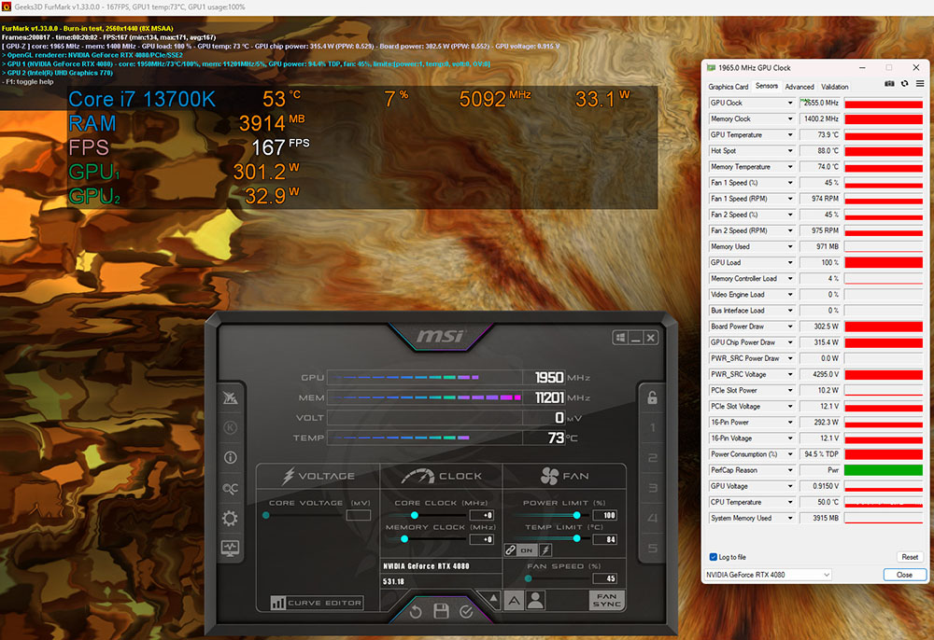Viewport: 934px width, 640px height.
Task: Click the reset-to-defaults icon in Afterburner
Action: click(416, 611)
